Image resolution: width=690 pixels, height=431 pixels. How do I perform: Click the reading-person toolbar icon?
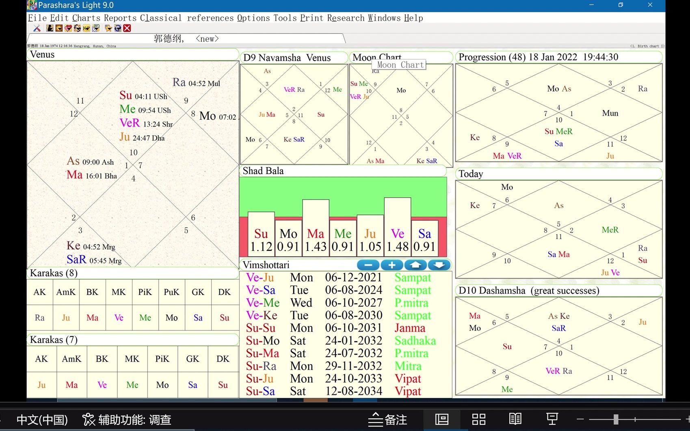click(50, 28)
